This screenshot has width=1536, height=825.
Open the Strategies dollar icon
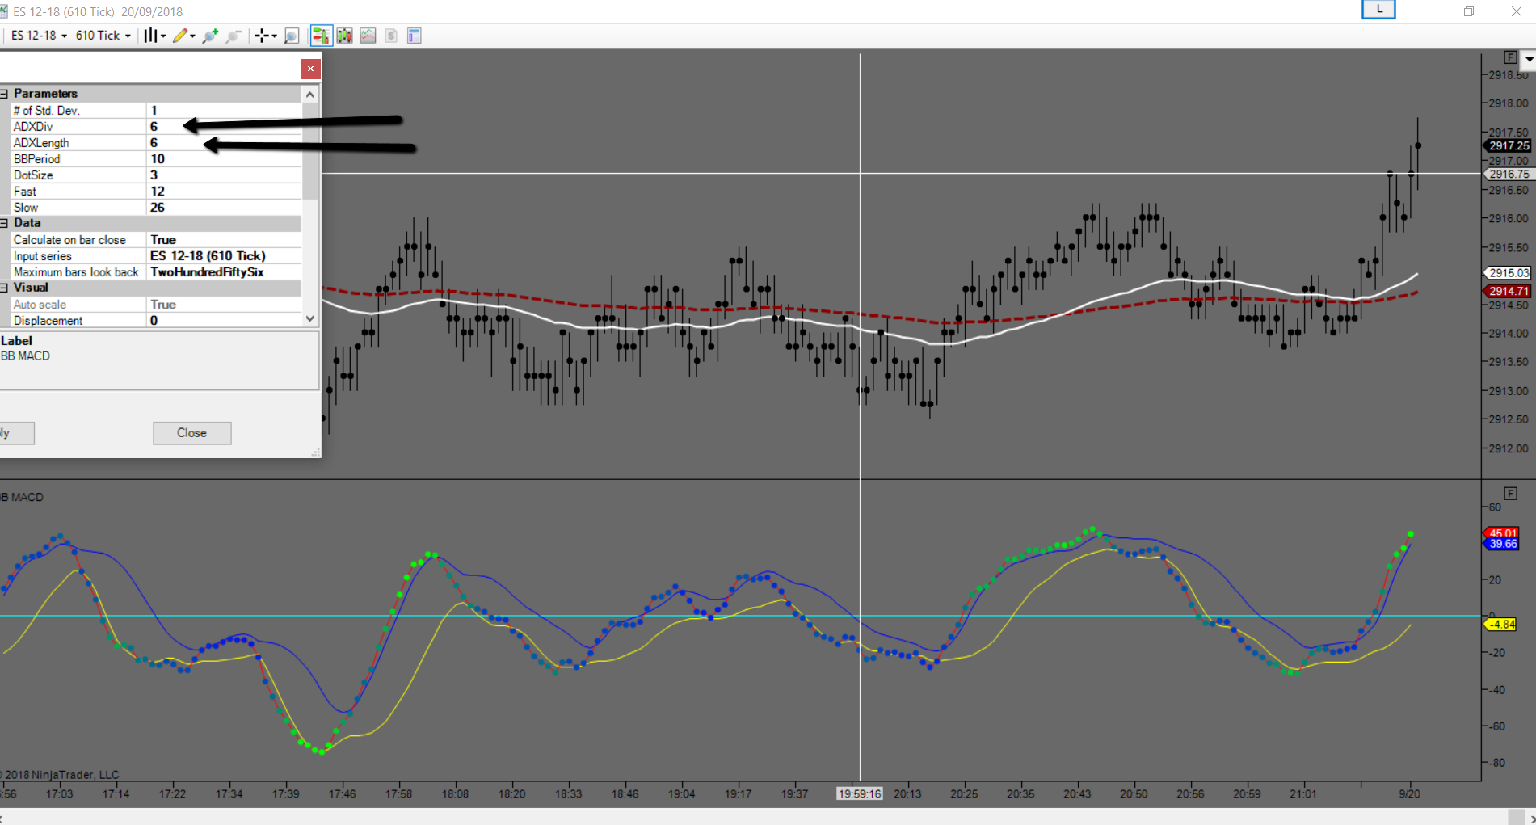click(x=391, y=36)
